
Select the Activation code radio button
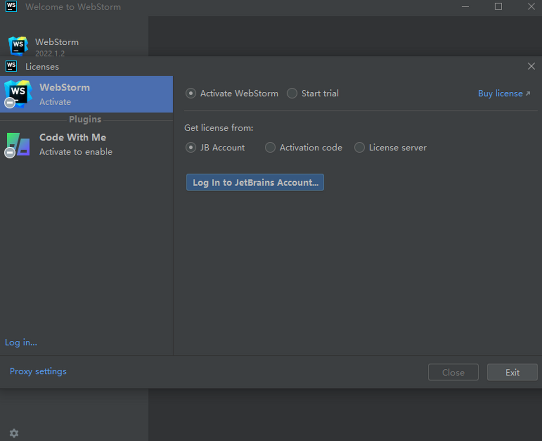click(x=270, y=148)
